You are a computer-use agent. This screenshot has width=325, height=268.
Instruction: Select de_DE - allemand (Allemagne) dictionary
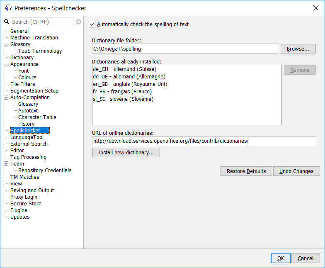tap(187, 76)
